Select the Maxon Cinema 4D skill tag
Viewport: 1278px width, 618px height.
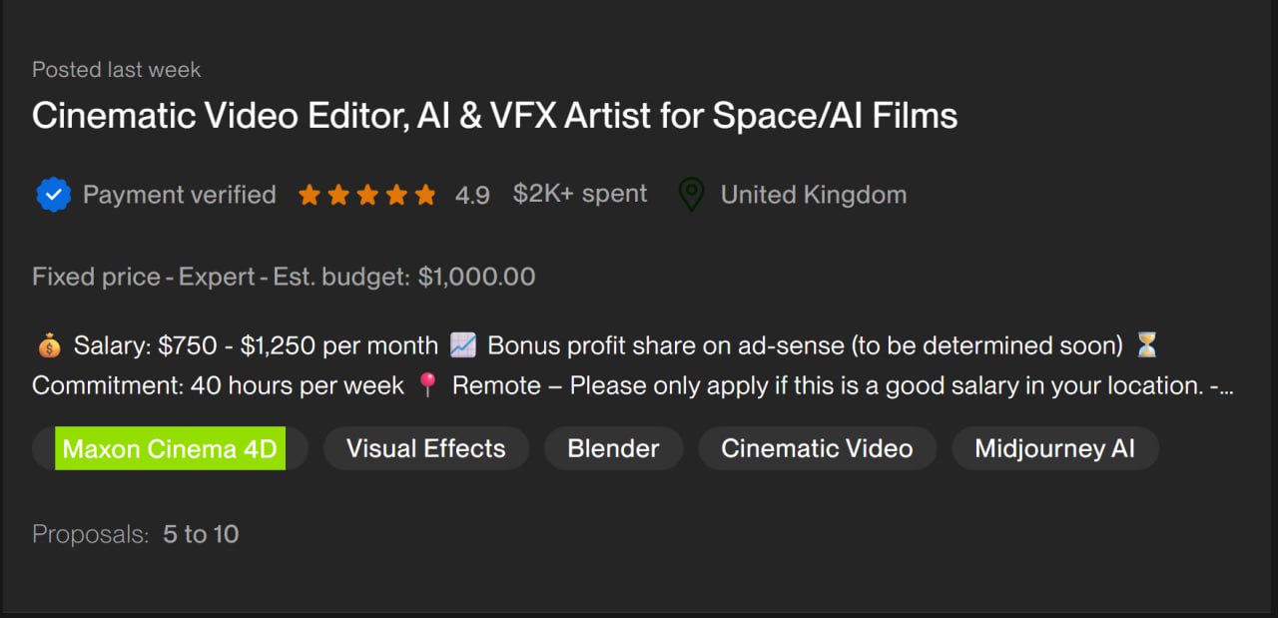(170, 449)
